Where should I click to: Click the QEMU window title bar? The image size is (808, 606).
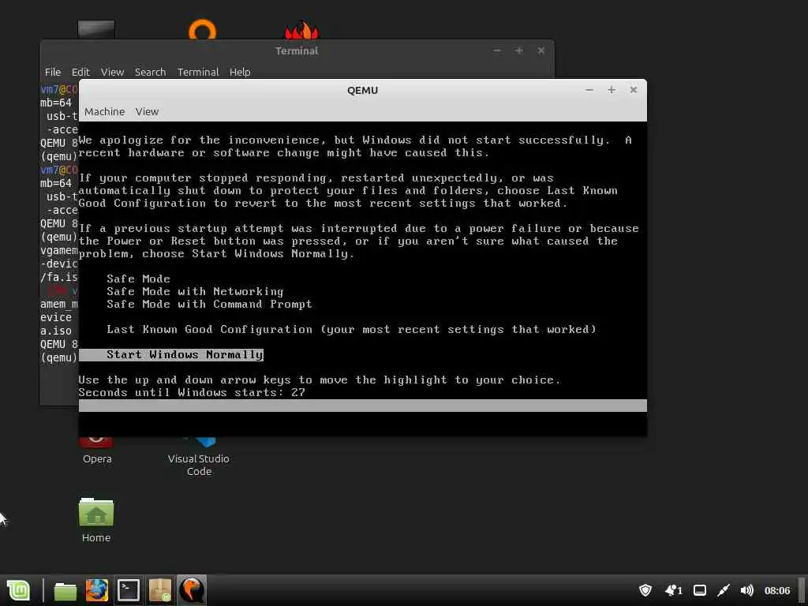pos(362,90)
